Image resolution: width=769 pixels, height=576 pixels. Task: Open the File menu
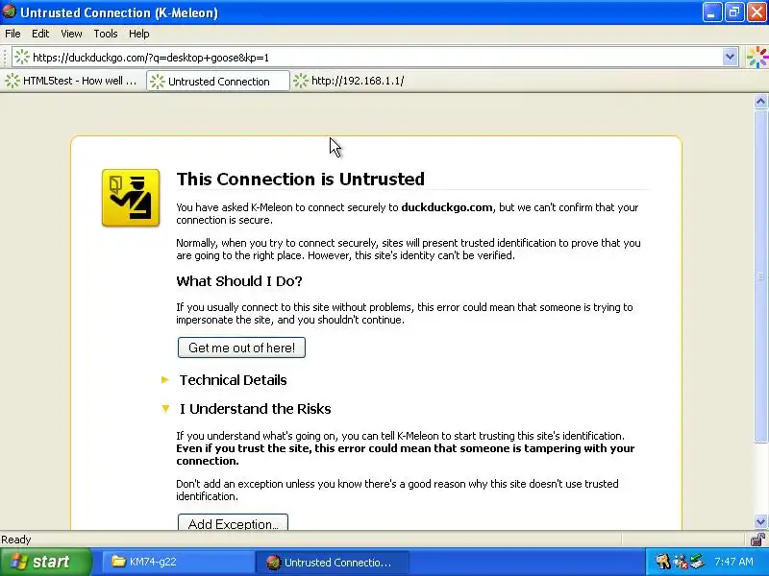pyautogui.click(x=12, y=34)
